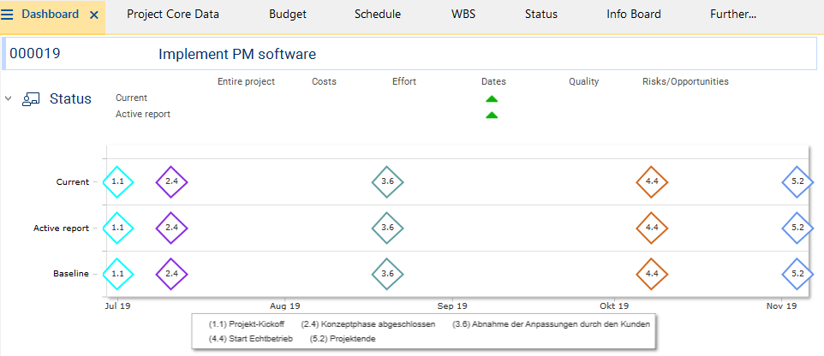
Task: Select milestone 2.4 in the Current row
Action: 172,181
